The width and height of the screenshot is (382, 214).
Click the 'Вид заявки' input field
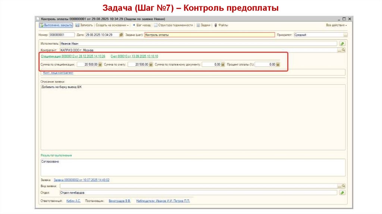click(198, 186)
